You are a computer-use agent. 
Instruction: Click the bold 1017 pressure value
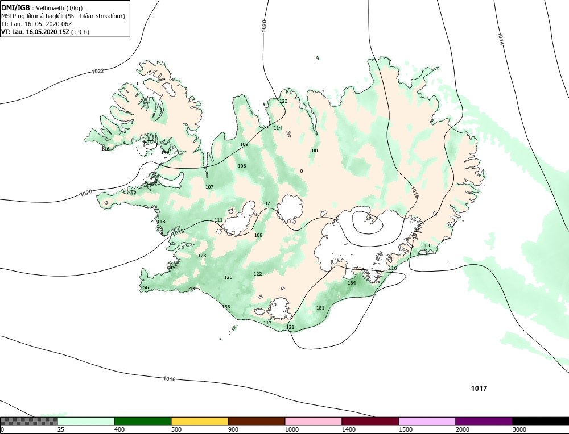click(479, 389)
